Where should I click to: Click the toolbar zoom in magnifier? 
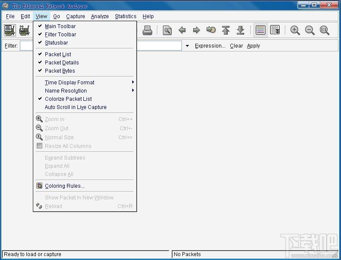[295, 30]
